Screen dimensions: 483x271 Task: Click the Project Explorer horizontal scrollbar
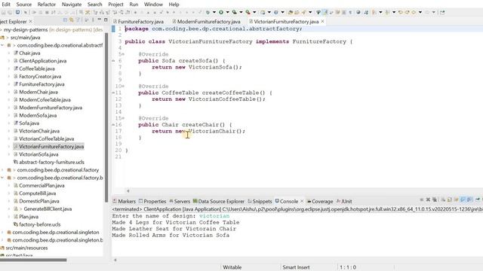[33, 260]
